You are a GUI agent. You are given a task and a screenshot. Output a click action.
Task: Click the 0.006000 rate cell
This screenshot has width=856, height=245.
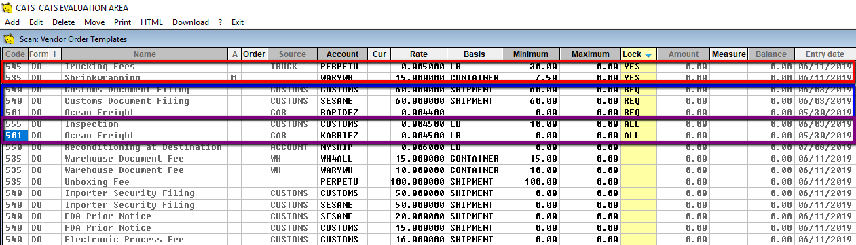[419, 147]
